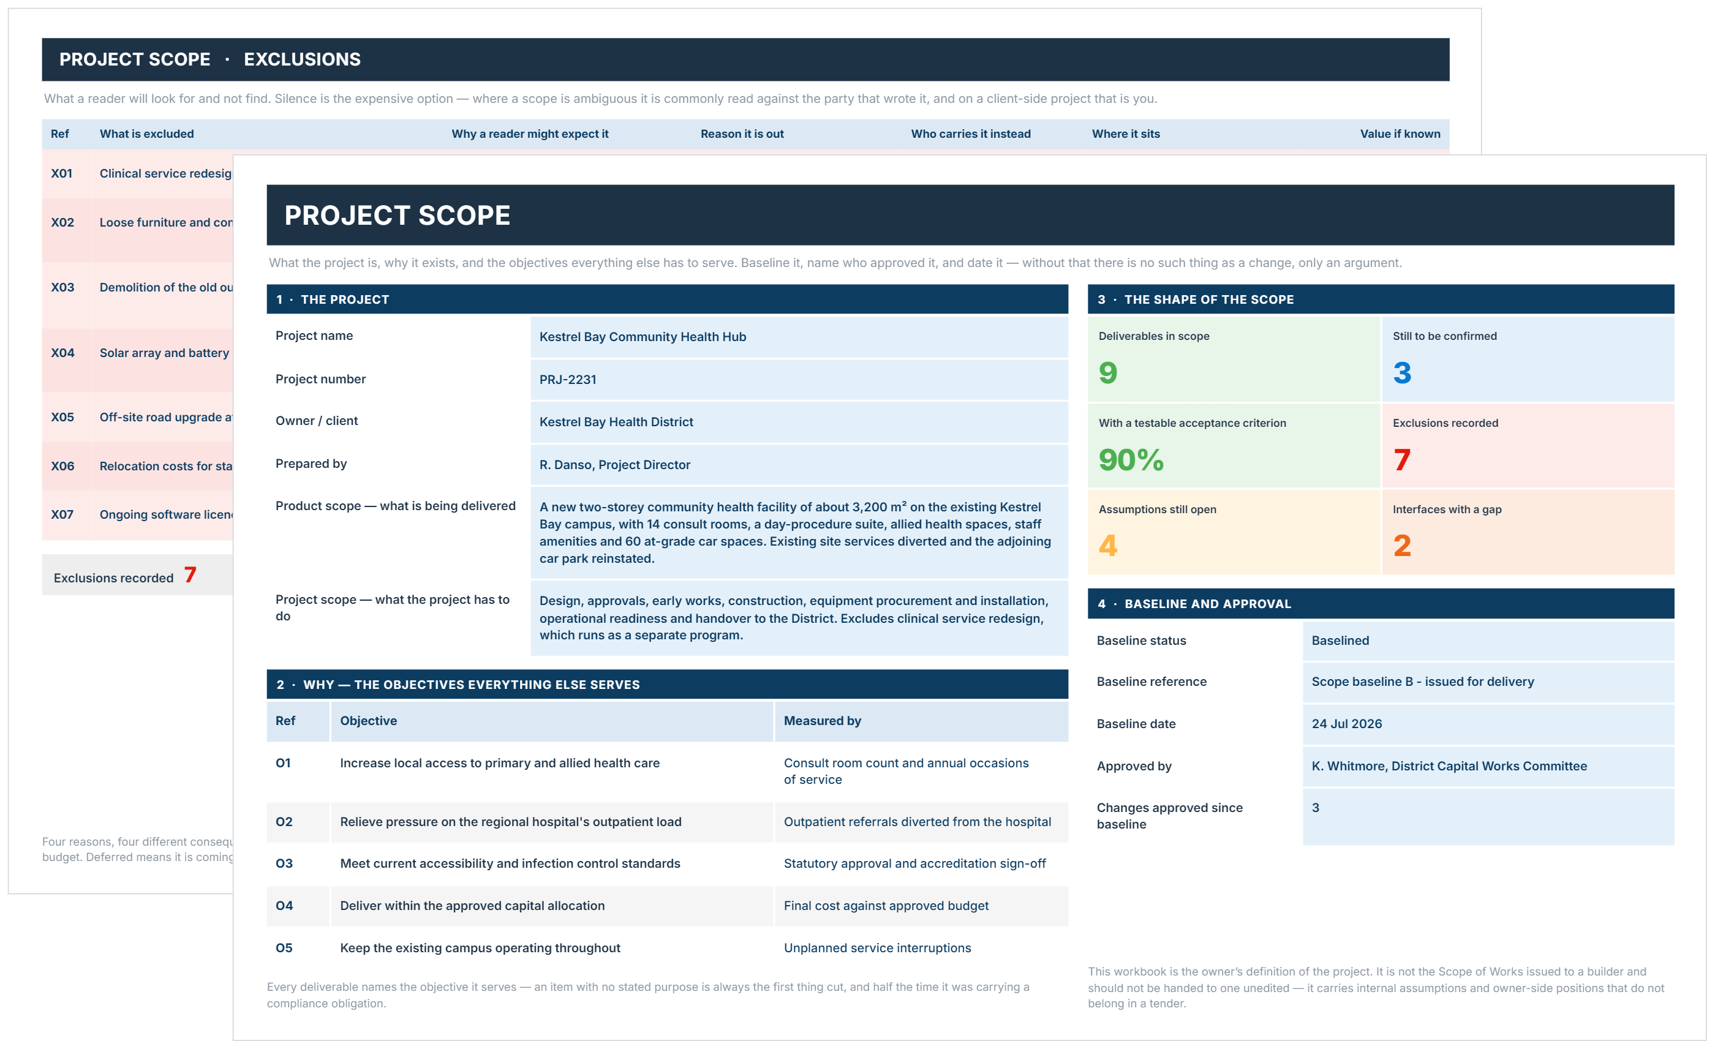Viewport: 1715px width, 1049px height.
Task: Click the project number PRJ-2231 cell
Action: (799, 379)
